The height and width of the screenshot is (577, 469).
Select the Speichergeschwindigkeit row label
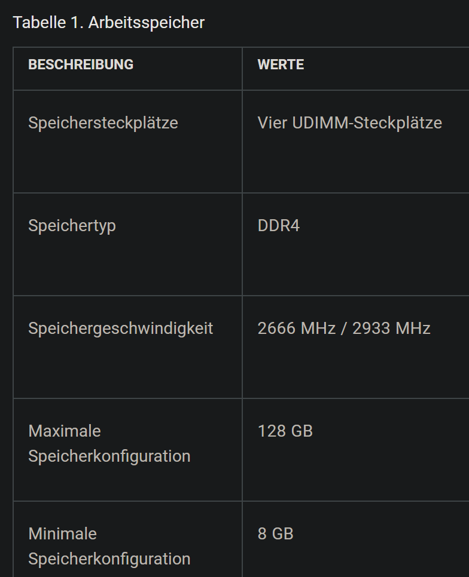[x=120, y=329]
